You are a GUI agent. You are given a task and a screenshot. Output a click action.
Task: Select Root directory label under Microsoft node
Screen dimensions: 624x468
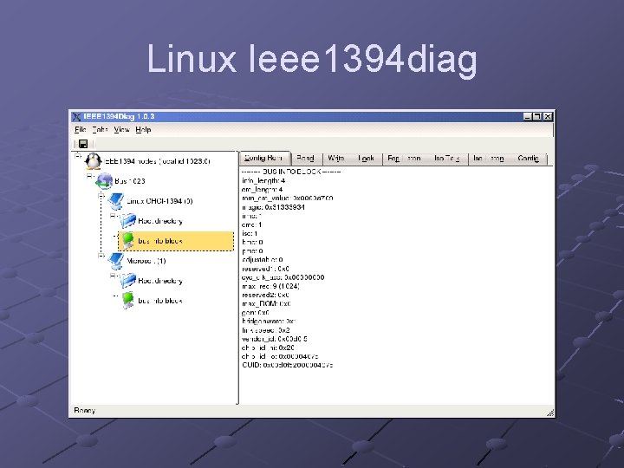pyautogui.click(x=160, y=281)
